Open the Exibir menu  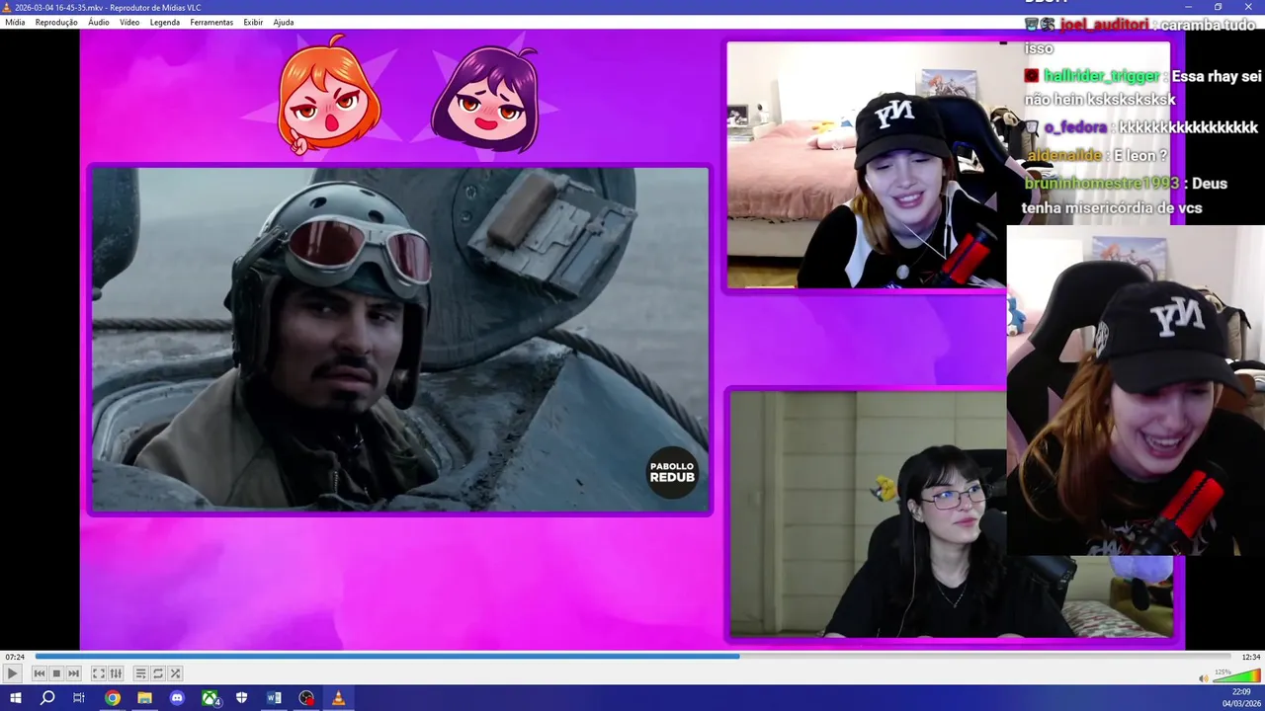[x=253, y=22]
